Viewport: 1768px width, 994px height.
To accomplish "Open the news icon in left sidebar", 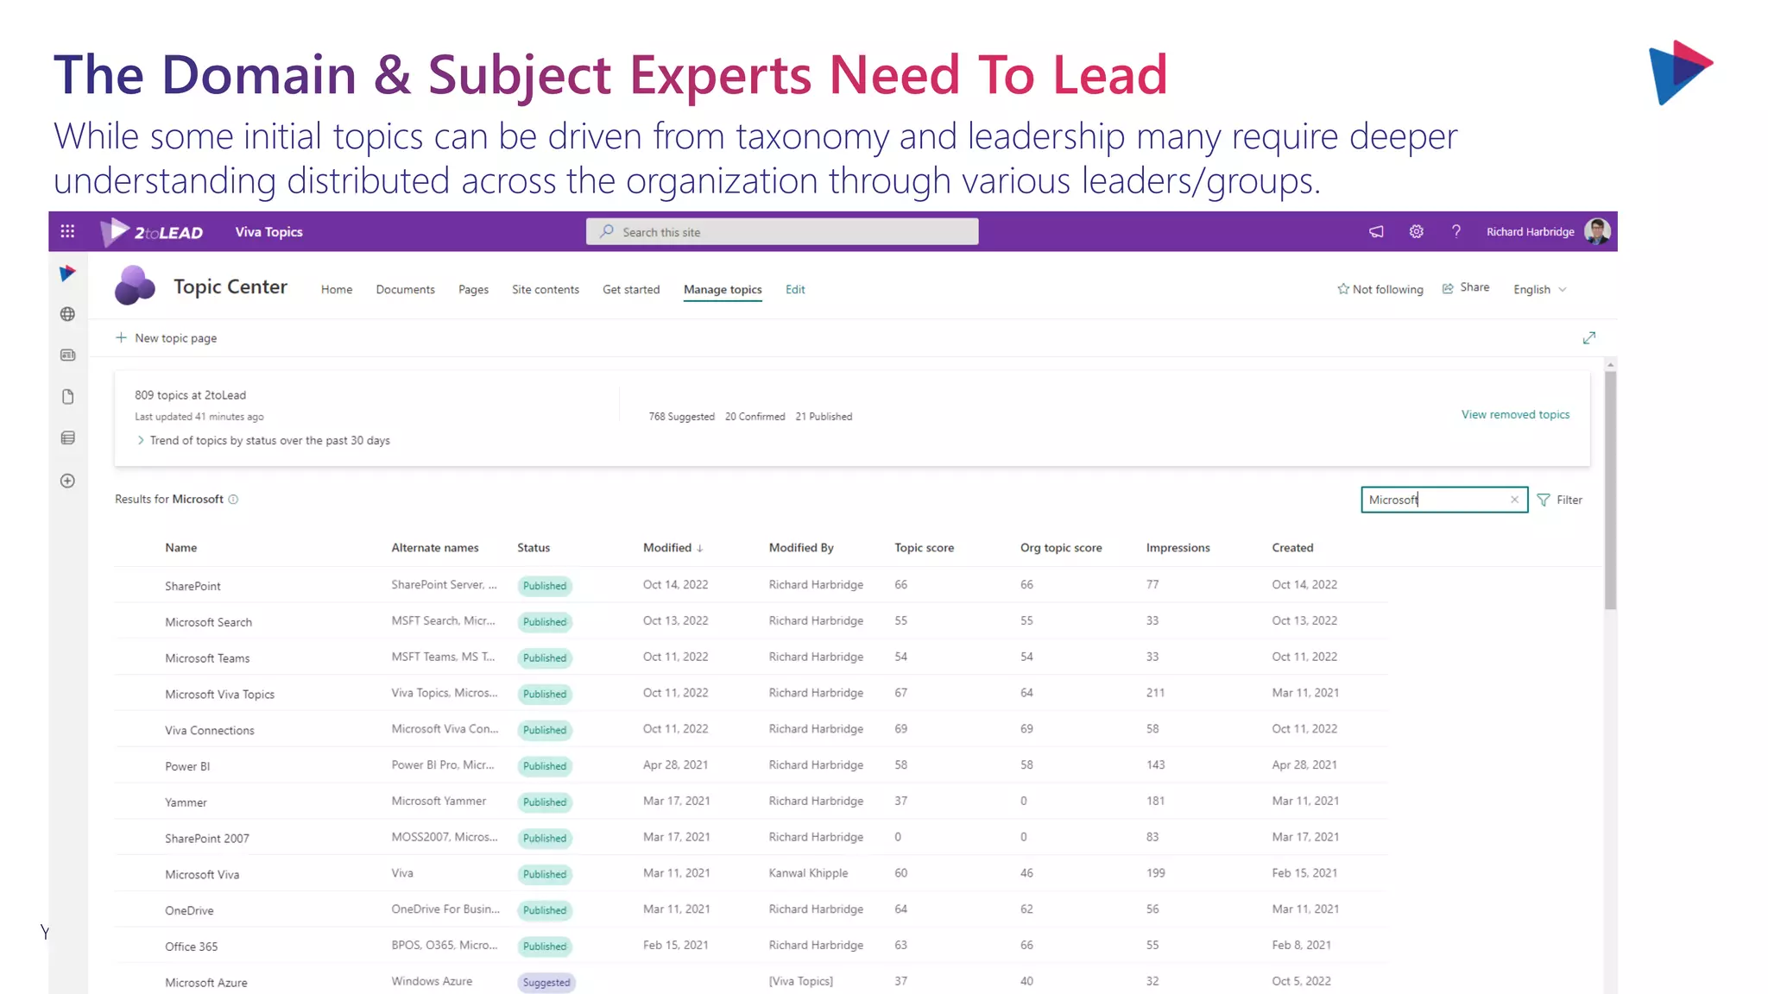I will point(67,355).
